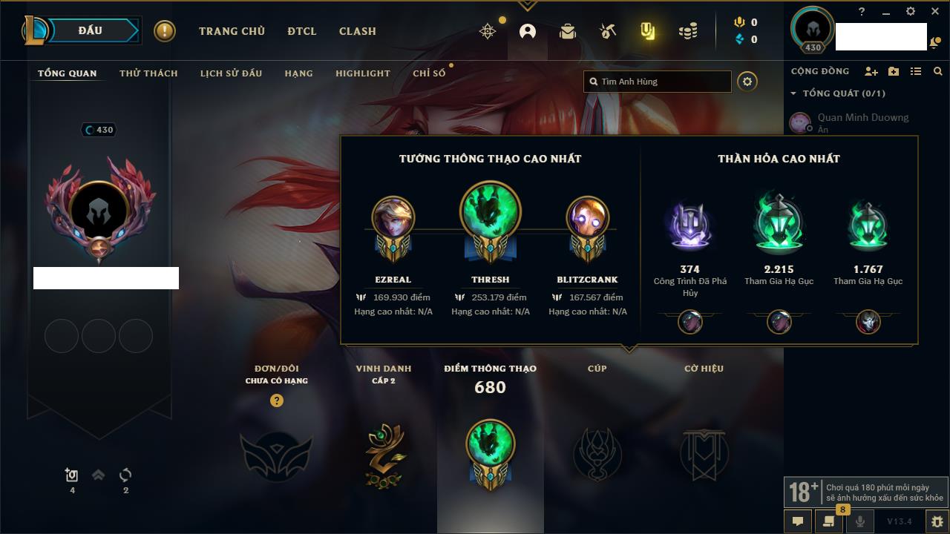Screen dimensions: 950x534
Task: Open the Store coins icon
Action: point(688,31)
